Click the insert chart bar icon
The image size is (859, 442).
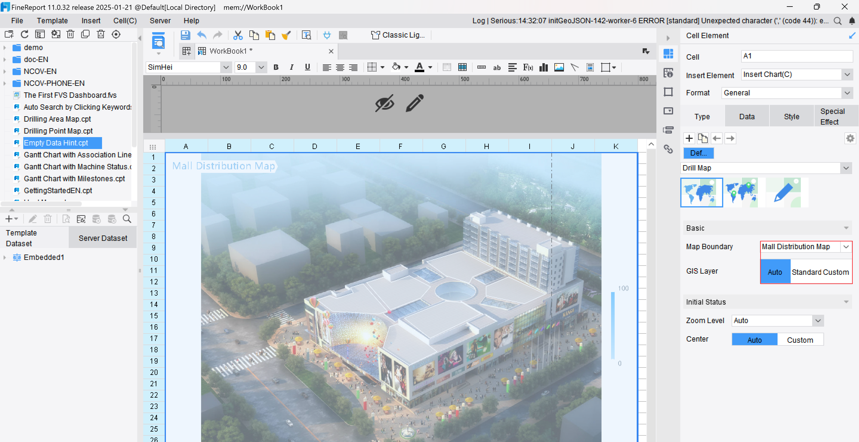tap(544, 67)
